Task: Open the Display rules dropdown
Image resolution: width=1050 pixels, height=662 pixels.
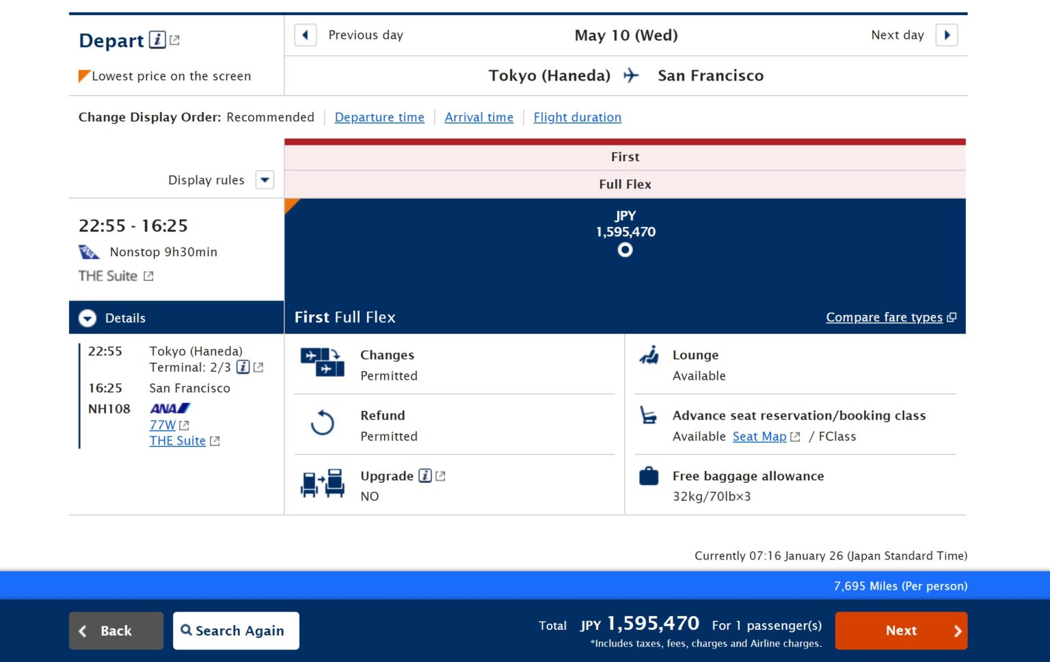Action: pyautogui.click(x=265, y=180)
